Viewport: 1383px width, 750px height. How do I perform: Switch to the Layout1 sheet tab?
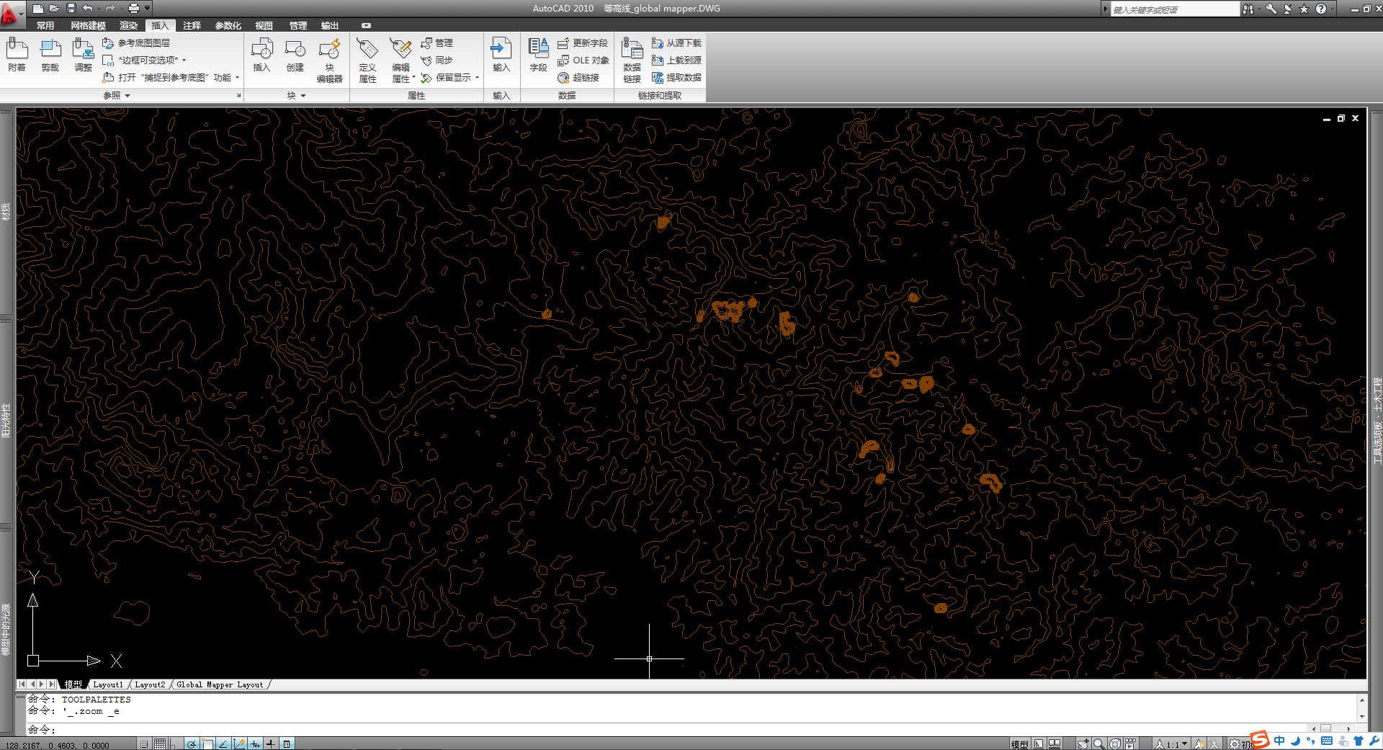(108, 684)
